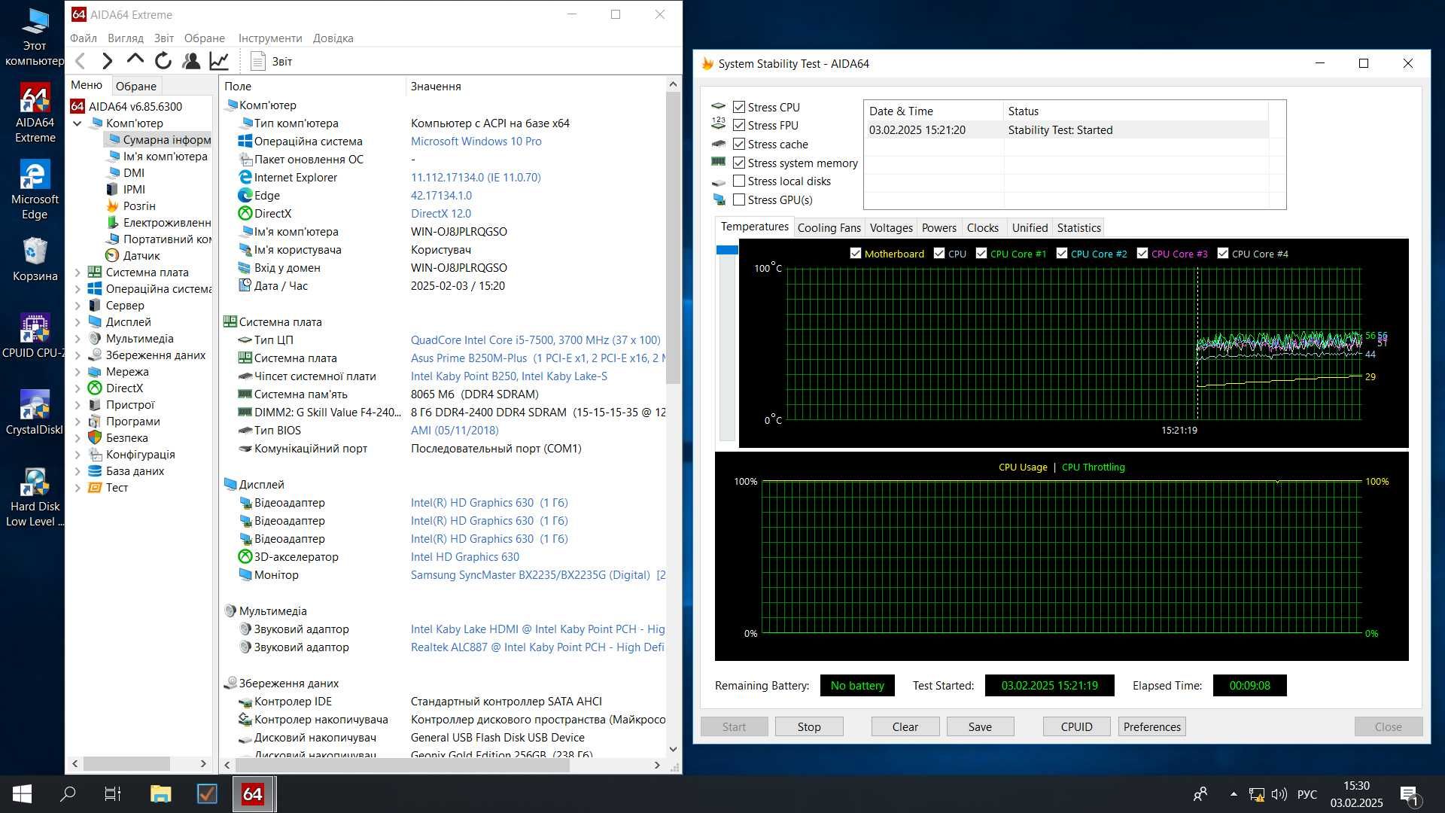Toggle Stress system memory checkbox
1445x813 pixels.
click(x=739, y=163)
